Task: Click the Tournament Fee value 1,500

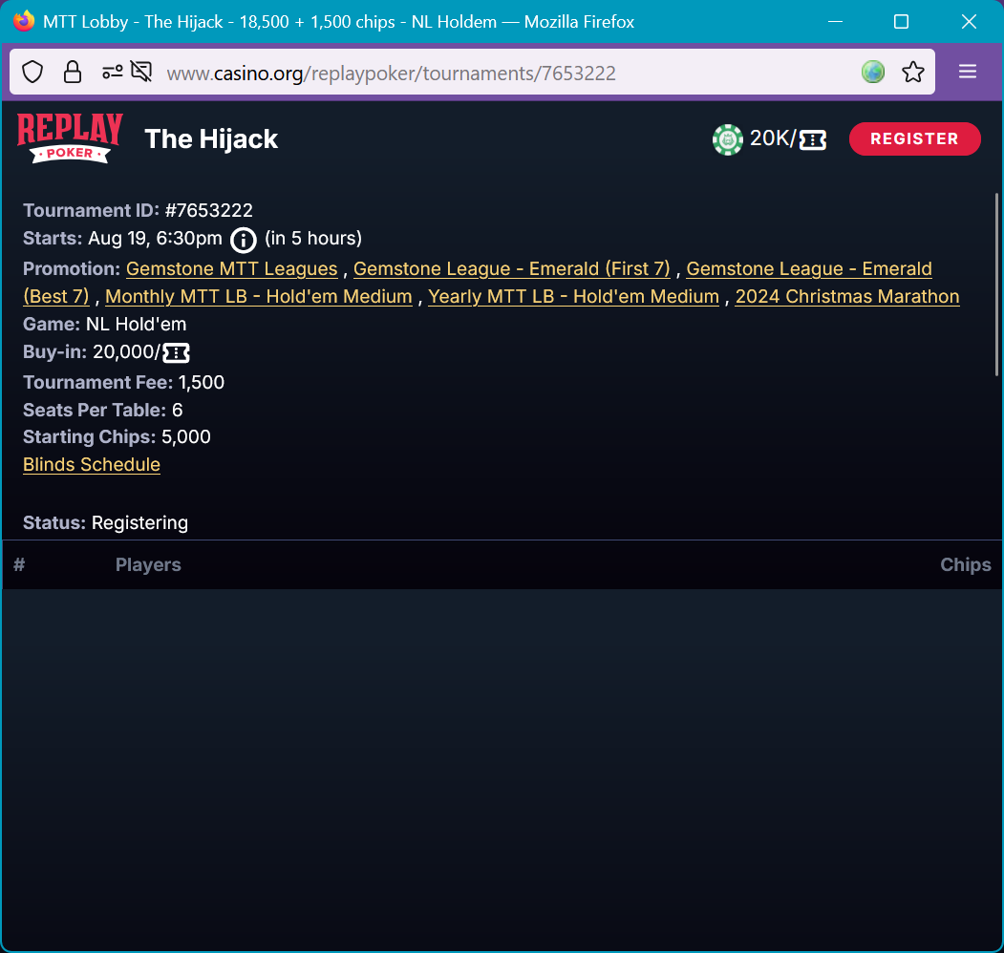Action: click(x=202, y=383)
